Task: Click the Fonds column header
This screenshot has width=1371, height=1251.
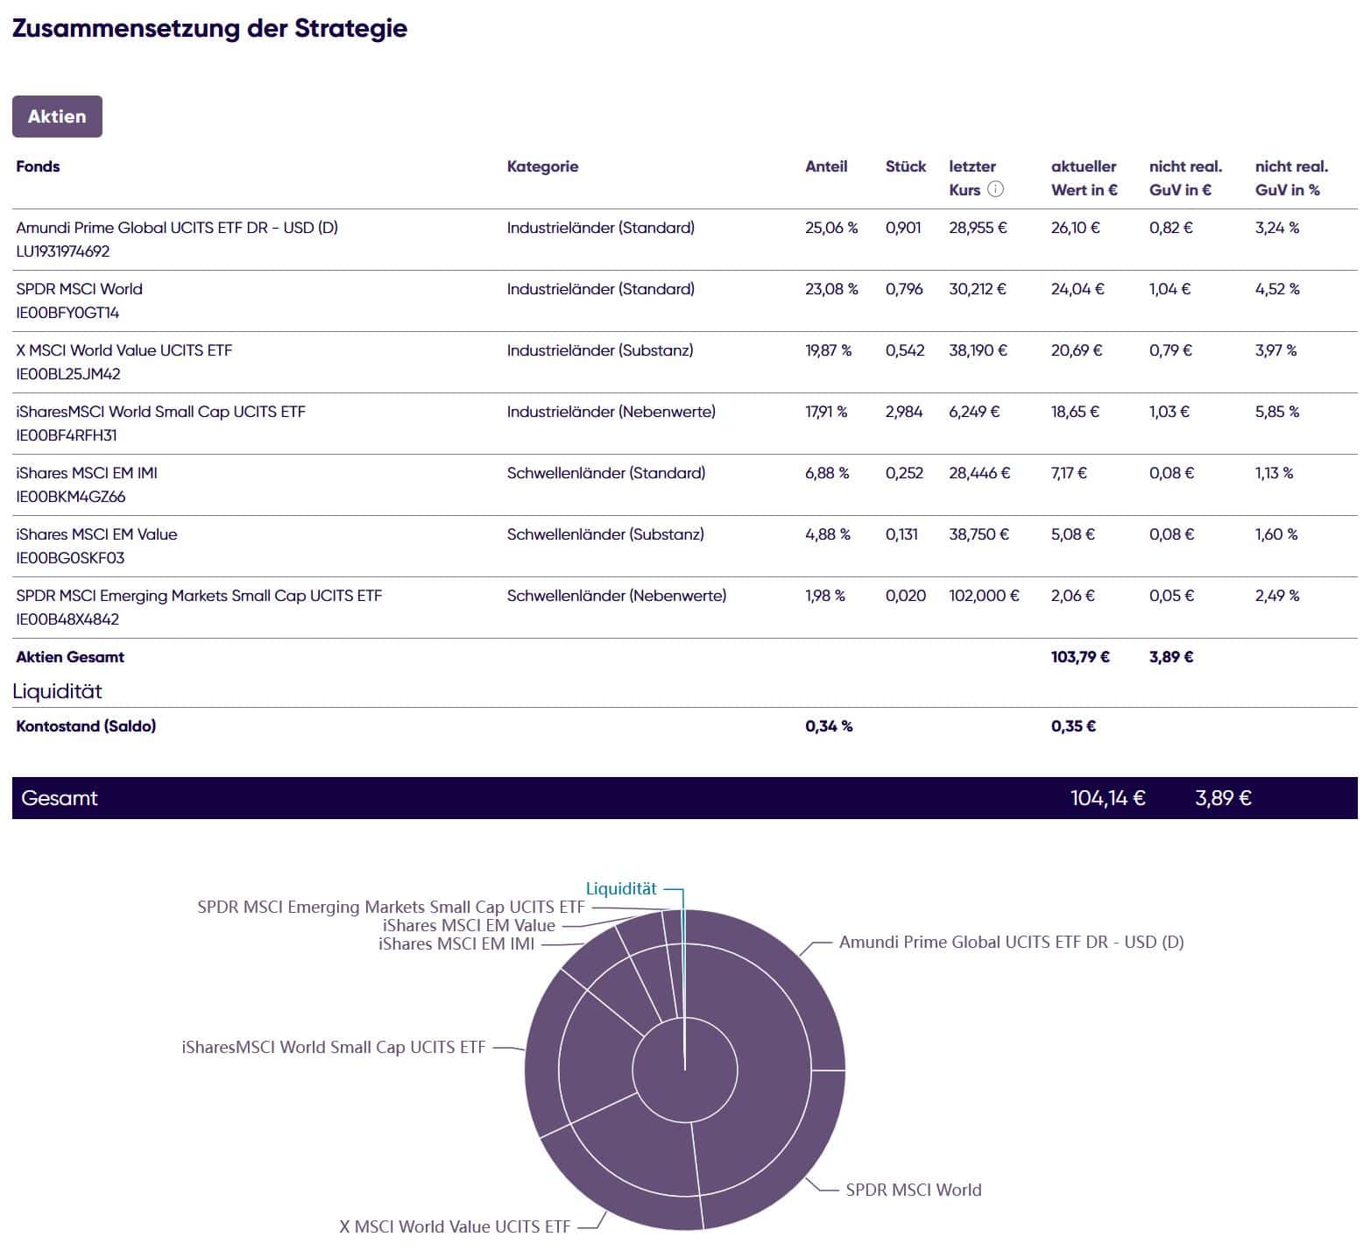Action: 38,166
